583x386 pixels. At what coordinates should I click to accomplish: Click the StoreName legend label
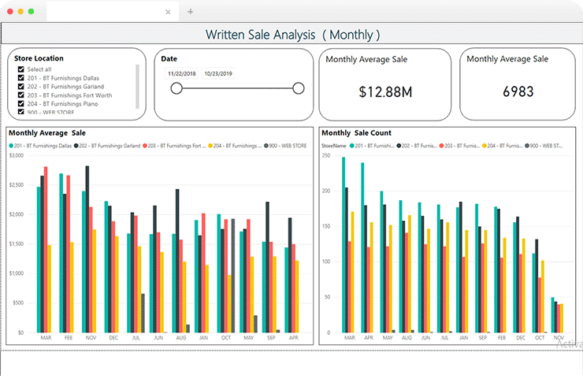[334, 146]
